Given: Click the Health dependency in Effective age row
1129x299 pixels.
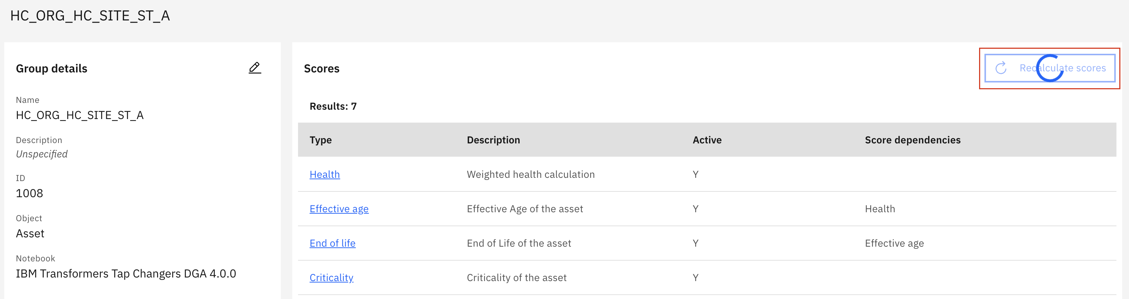Looking at the screenshot, I should 880,209.
